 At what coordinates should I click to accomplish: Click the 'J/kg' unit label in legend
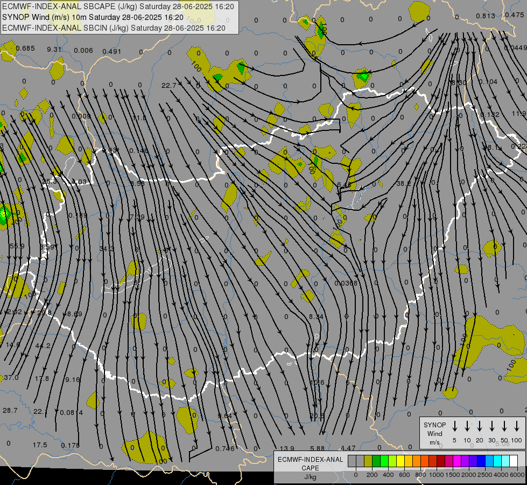pos(310,477)
